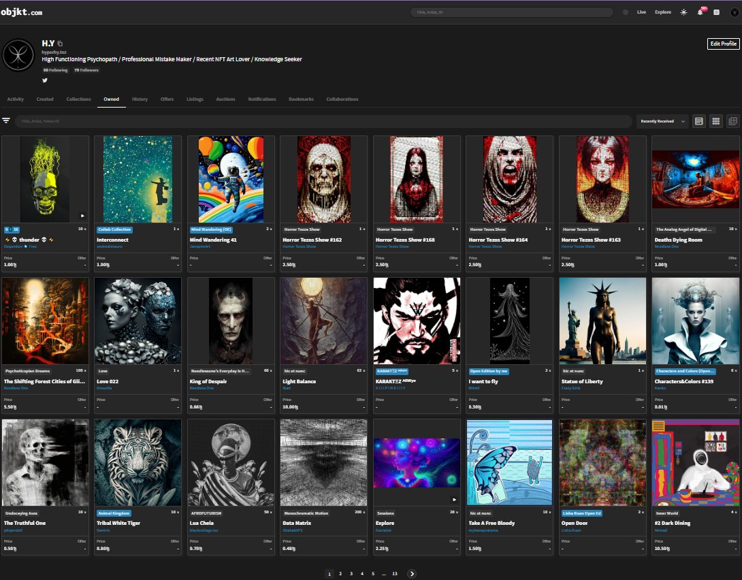Open the thunder skull artwork thumbnail
The height and width of the screenshot is (580, 742).
tap(45, 179)
